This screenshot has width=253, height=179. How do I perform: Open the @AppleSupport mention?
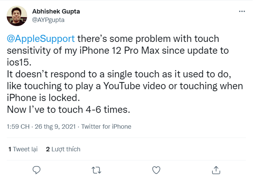(x=41, y=39)
